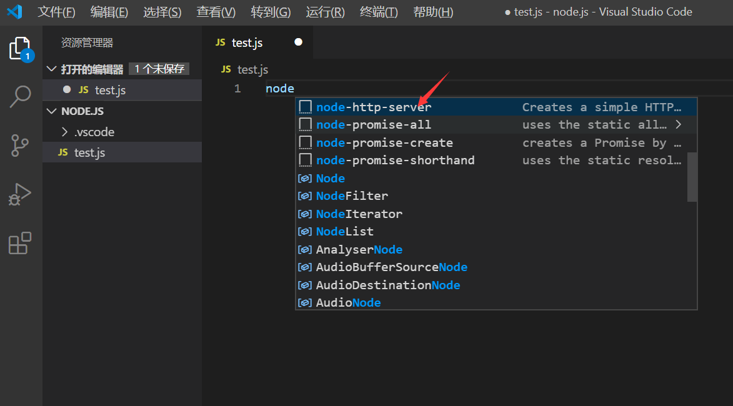Click the variable icon beside AudioBufferSourceNode
The image size is (733, 406).
[x=306, y=267]
